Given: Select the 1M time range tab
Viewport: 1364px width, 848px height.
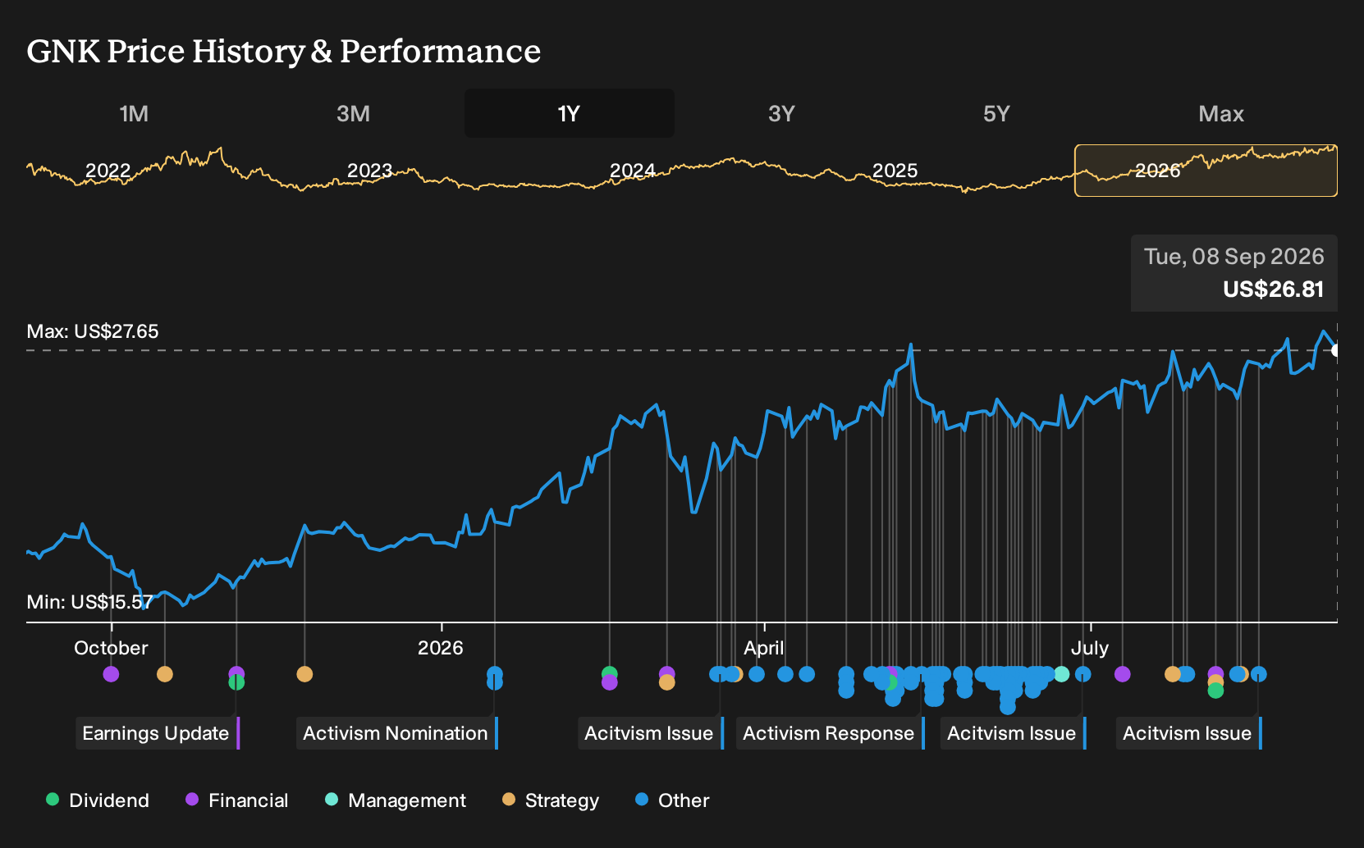Looking at the screenshot, I should point(134,113).
